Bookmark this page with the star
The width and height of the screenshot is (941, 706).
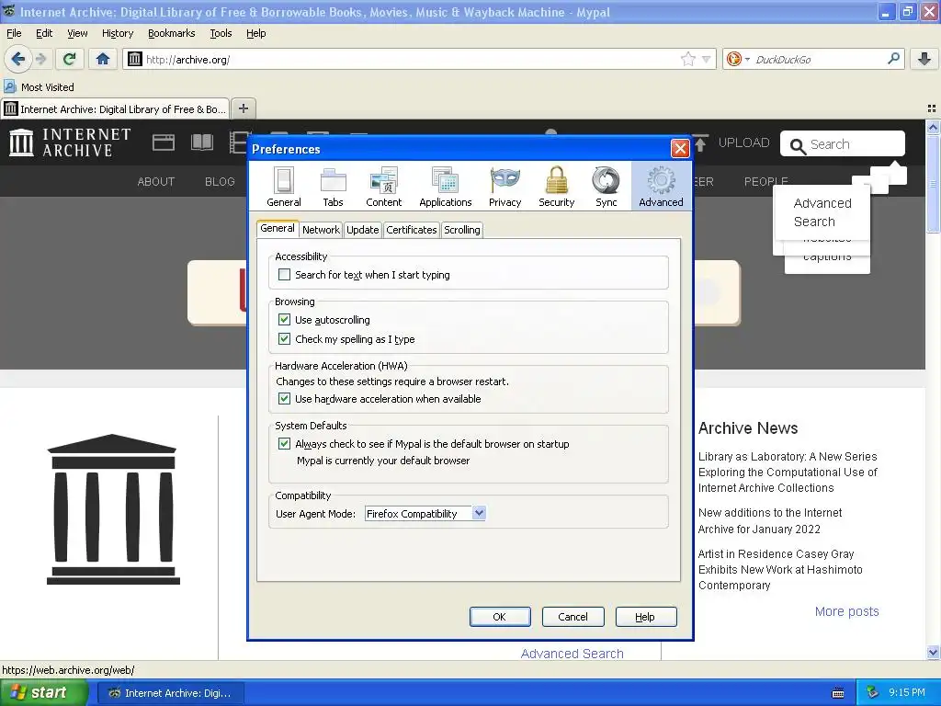pyautogui.click(x=687, y=59)
